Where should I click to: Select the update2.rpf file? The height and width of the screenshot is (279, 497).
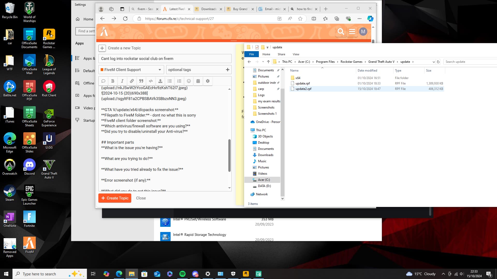pos(367,89)
